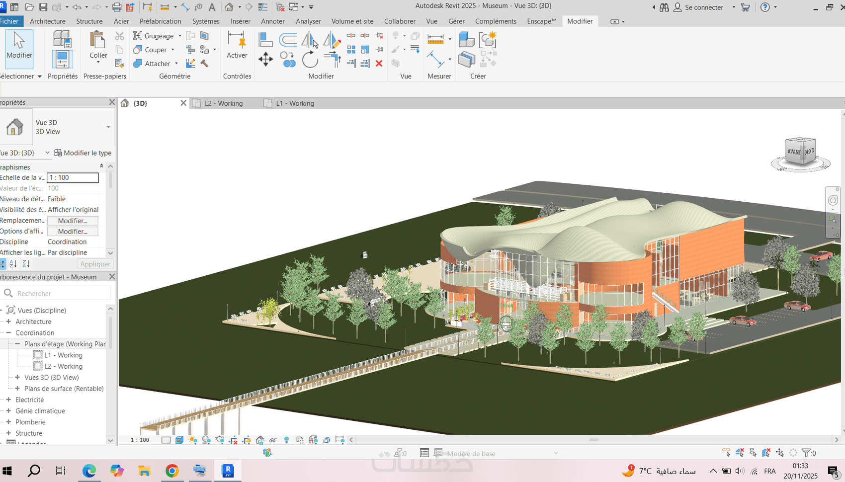Screen dimensions: 845x482
Task: Click Modifier le type button
Action: click(x=83, y=153)
